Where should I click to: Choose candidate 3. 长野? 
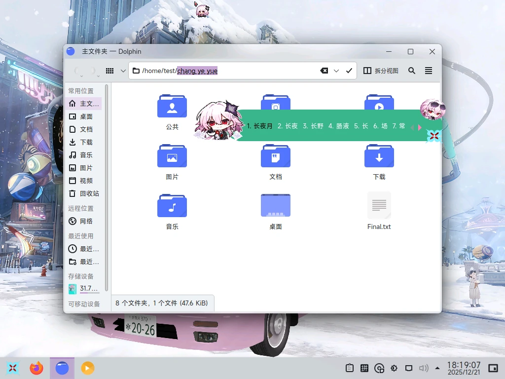tap(313, 126)
